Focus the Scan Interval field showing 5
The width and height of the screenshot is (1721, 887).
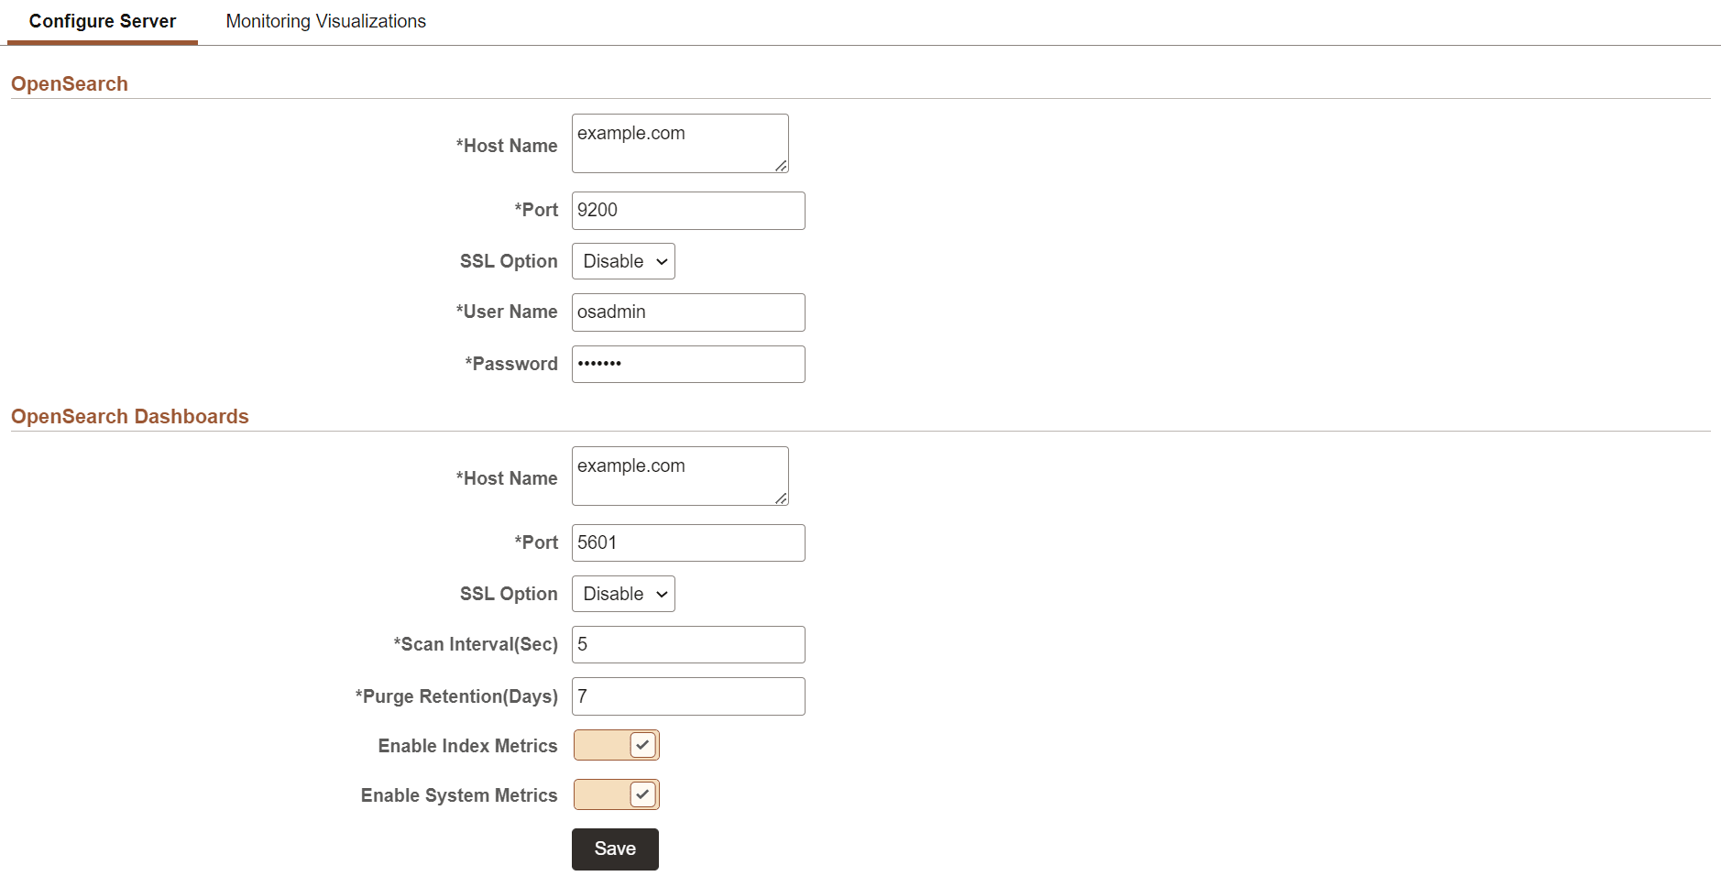(687, 644)
